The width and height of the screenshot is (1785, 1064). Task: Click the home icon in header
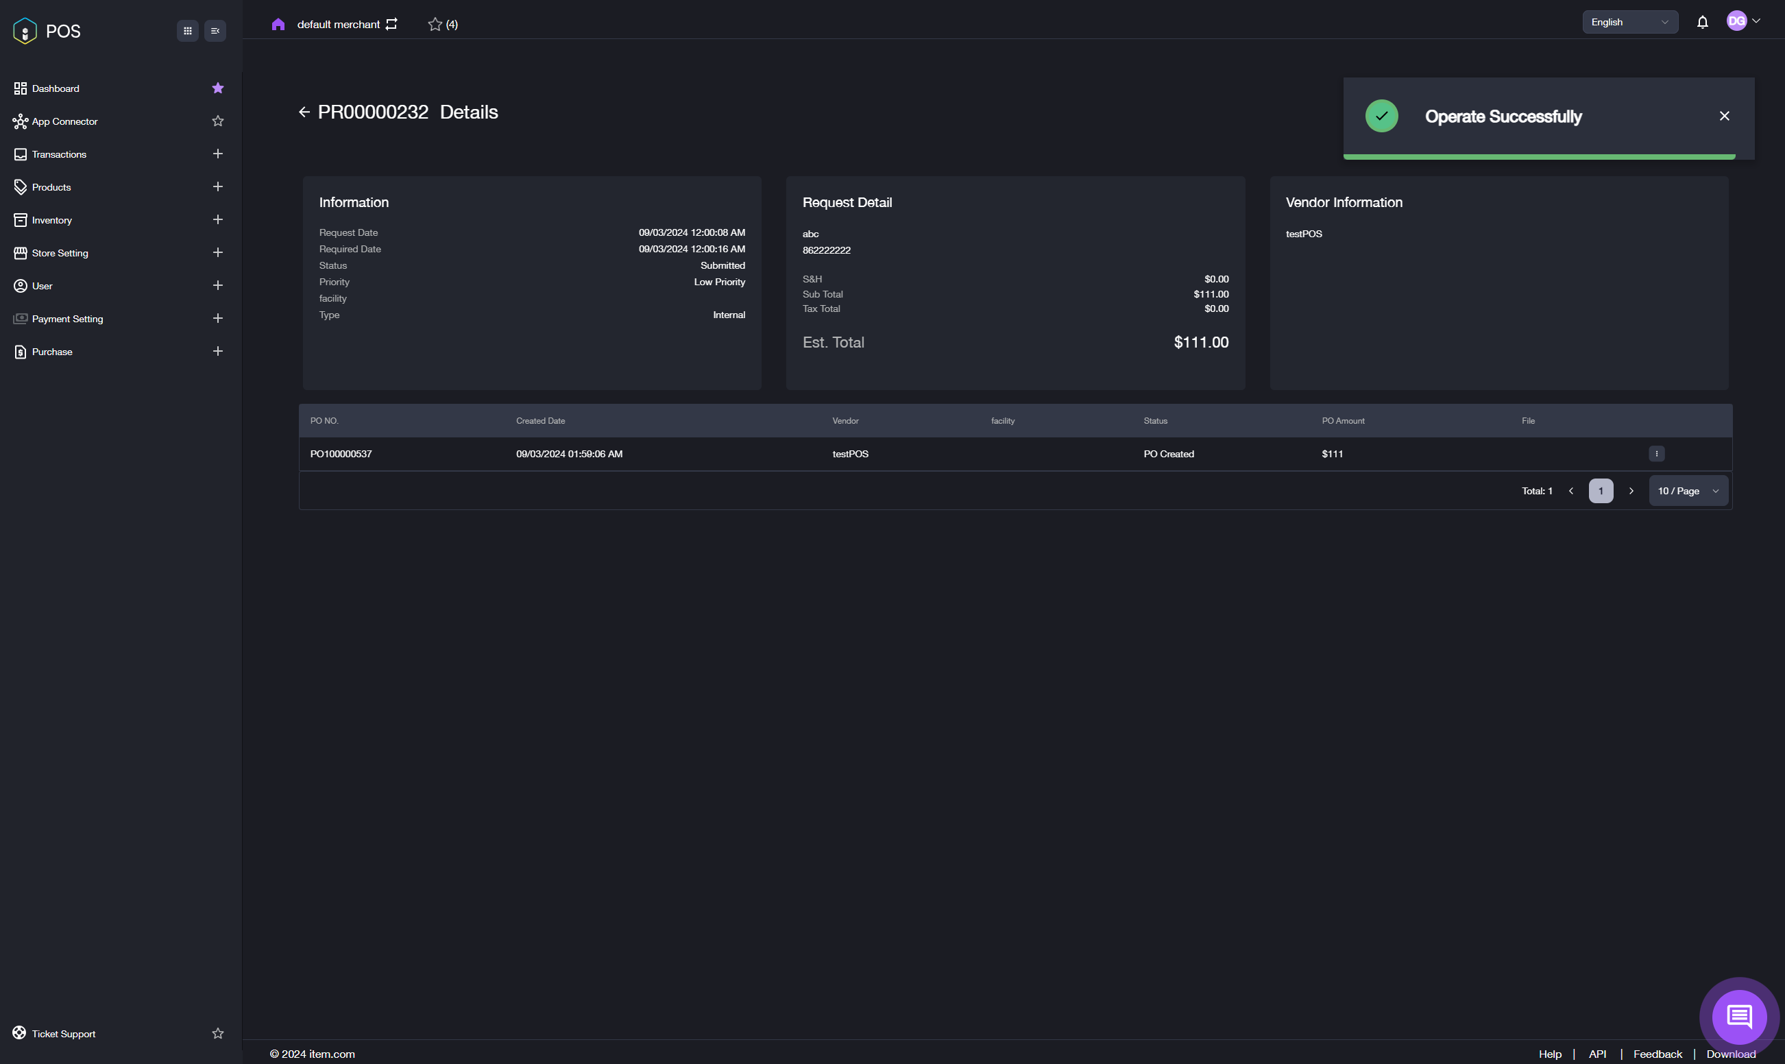click(278, 25)
